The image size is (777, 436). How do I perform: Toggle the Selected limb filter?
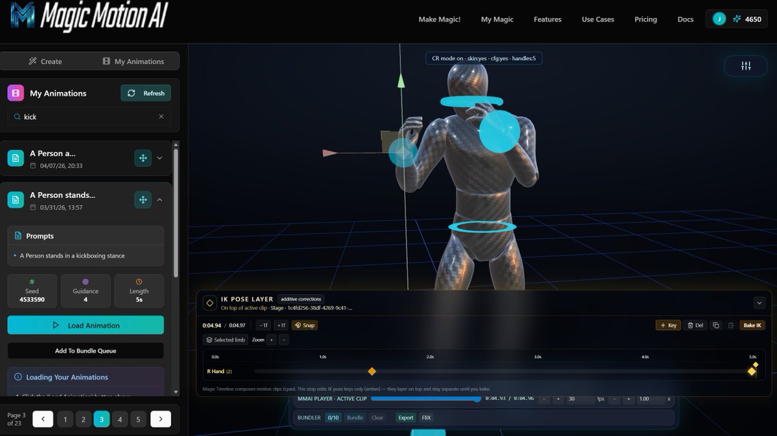tap(225, 340)
